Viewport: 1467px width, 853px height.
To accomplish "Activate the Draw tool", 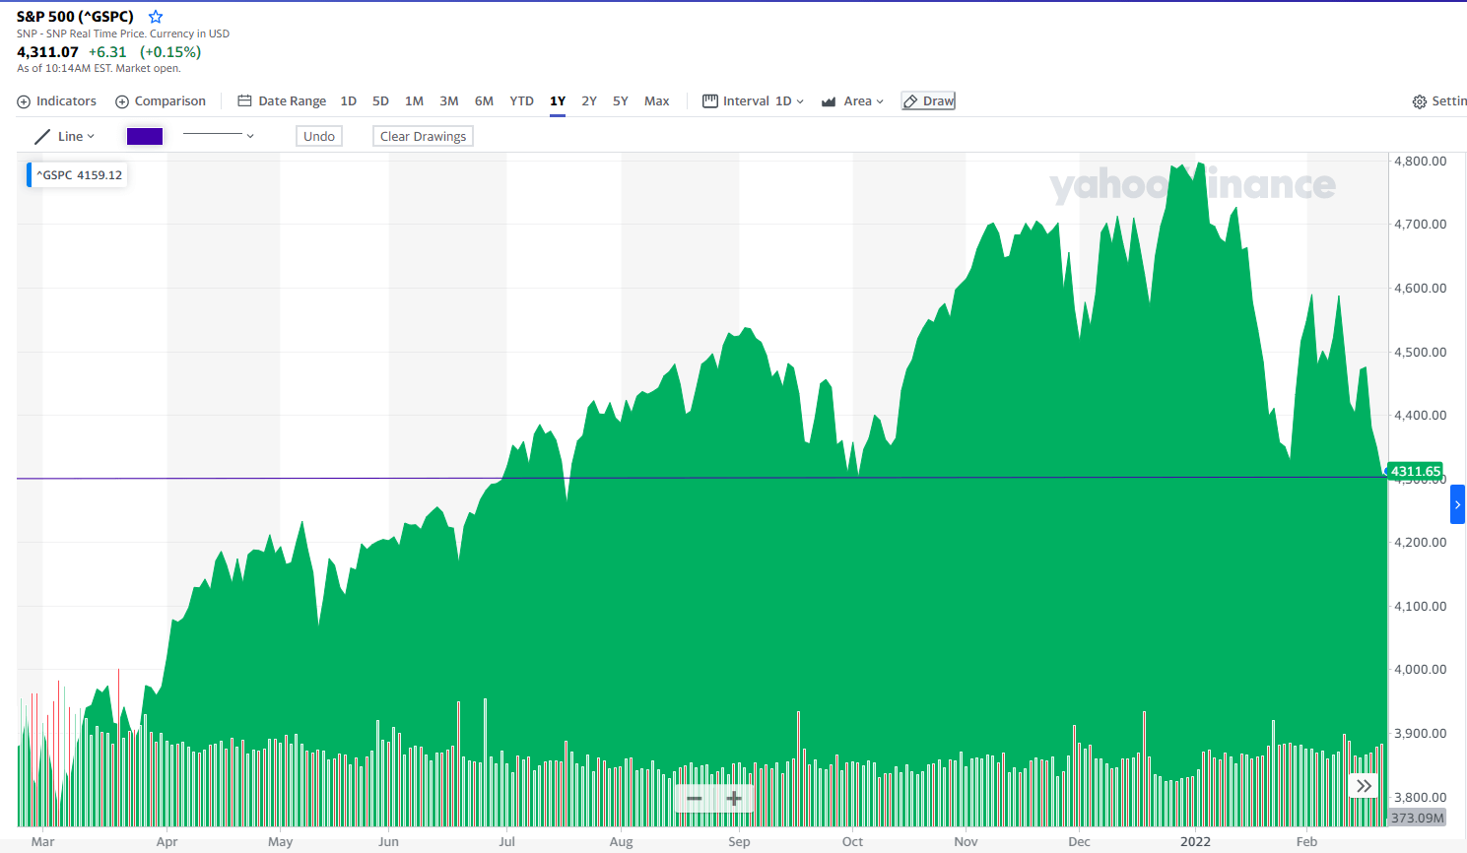I will tap(927, 99).
